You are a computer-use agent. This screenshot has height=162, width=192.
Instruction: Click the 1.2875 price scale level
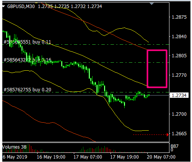point(179,17)
